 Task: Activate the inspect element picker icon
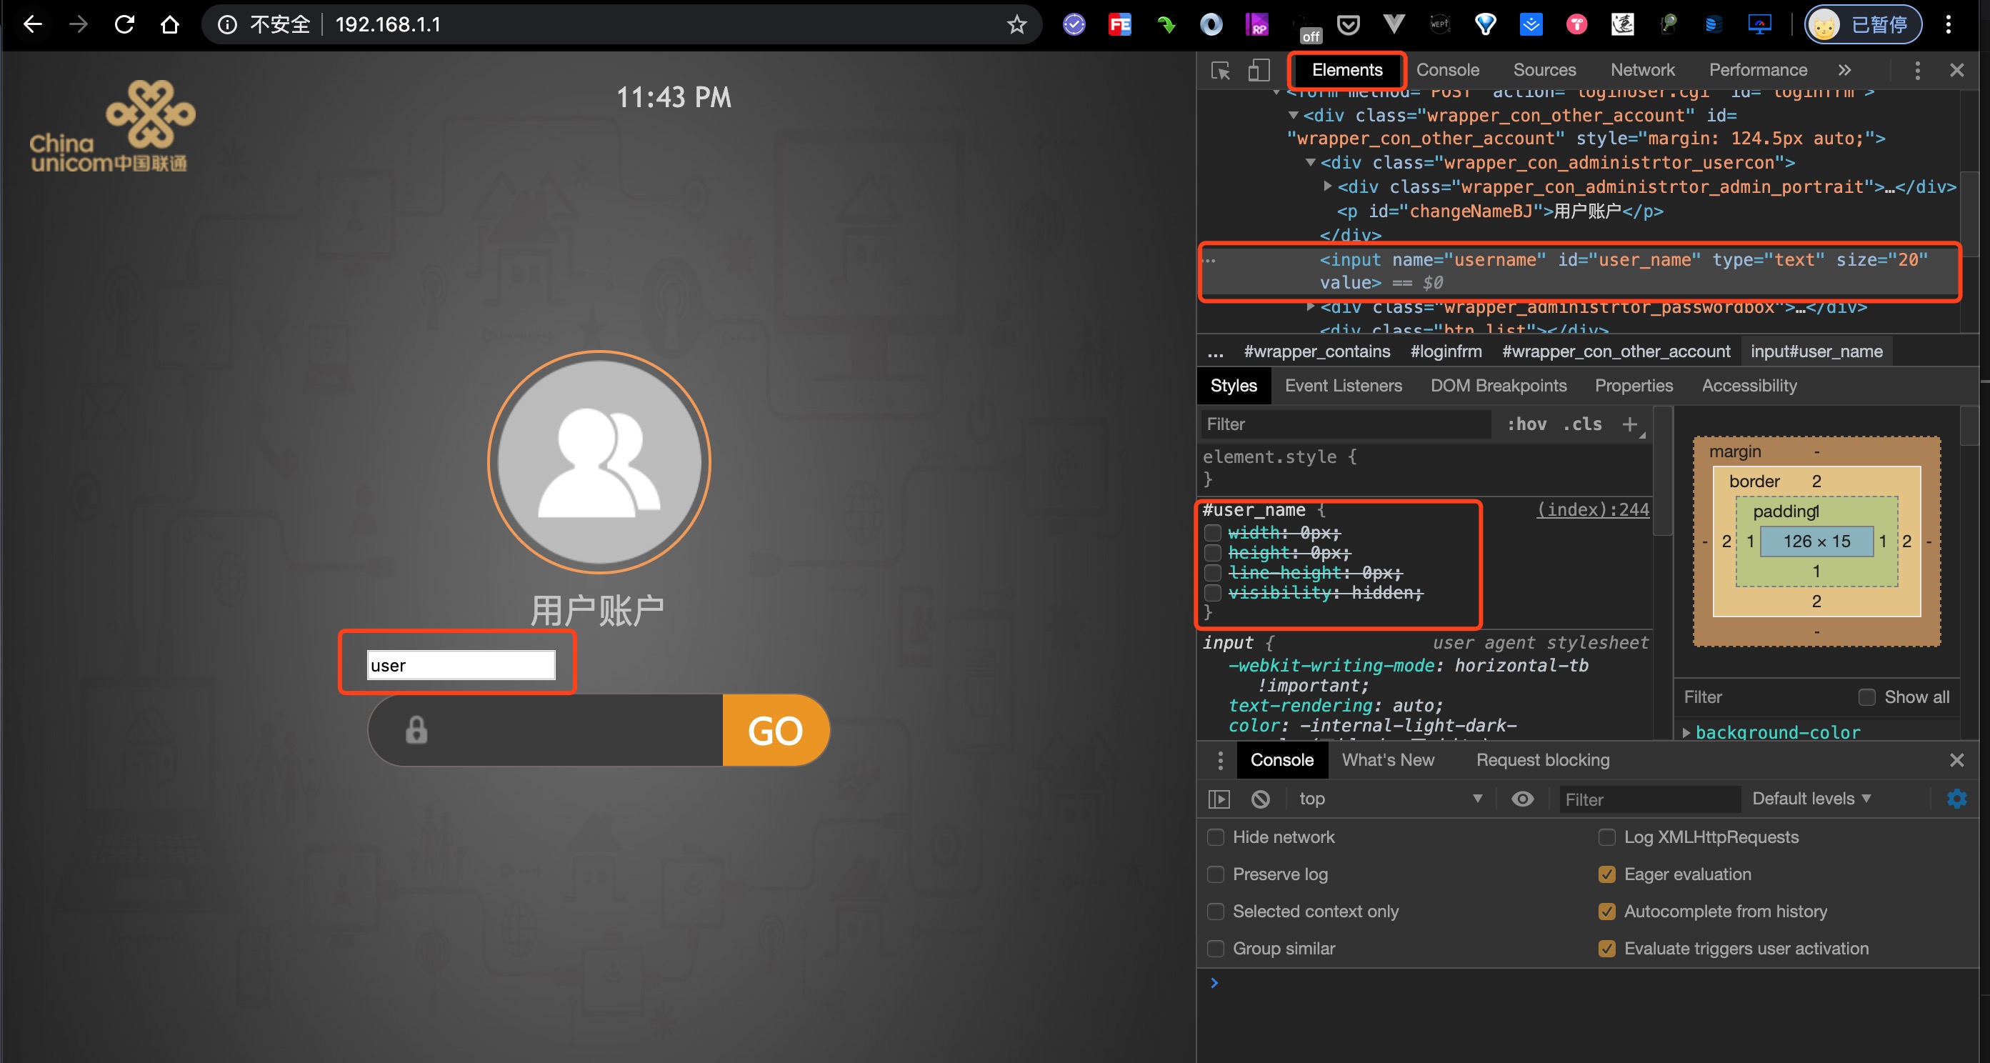(1221, 70)
